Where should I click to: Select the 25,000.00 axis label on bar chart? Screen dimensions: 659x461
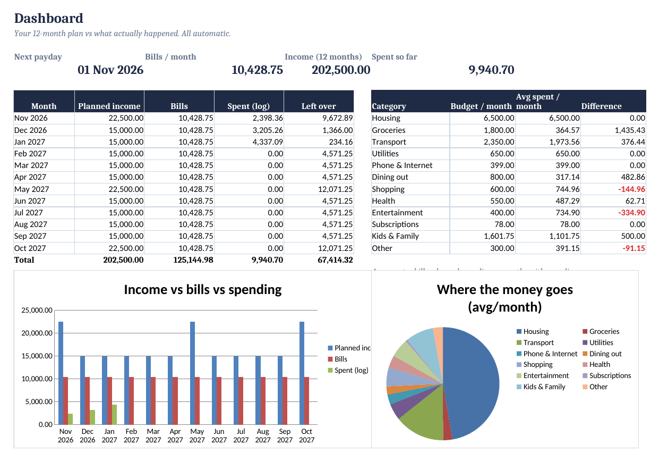[37, 310]
